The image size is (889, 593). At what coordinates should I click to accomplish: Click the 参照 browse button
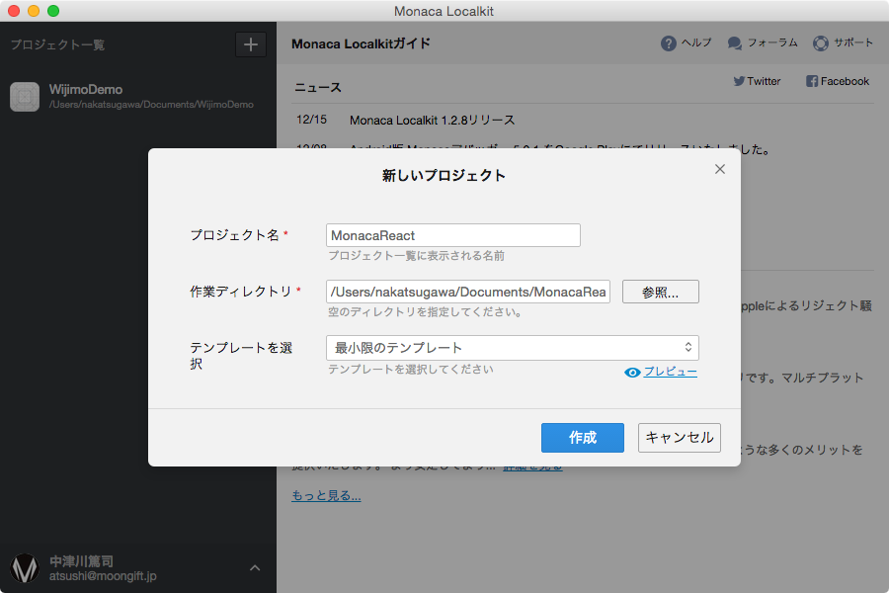[660, 293]
